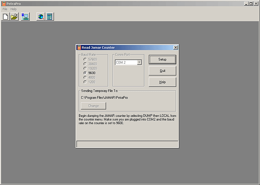
Task: Maximize the PetraPro window
Action: 251,4
